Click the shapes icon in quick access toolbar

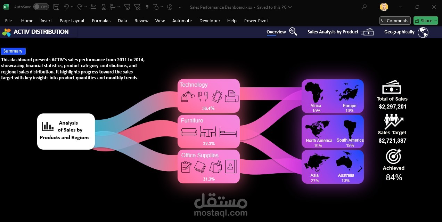point(156,7)
